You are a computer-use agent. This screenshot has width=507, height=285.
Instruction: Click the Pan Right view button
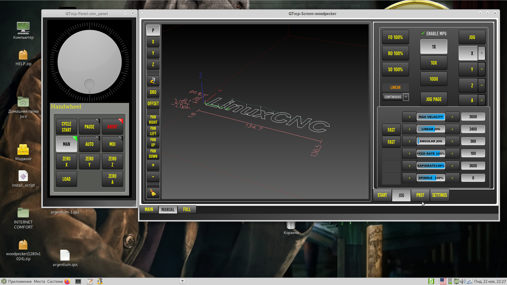pyautogui.click(x=153, y=120)
